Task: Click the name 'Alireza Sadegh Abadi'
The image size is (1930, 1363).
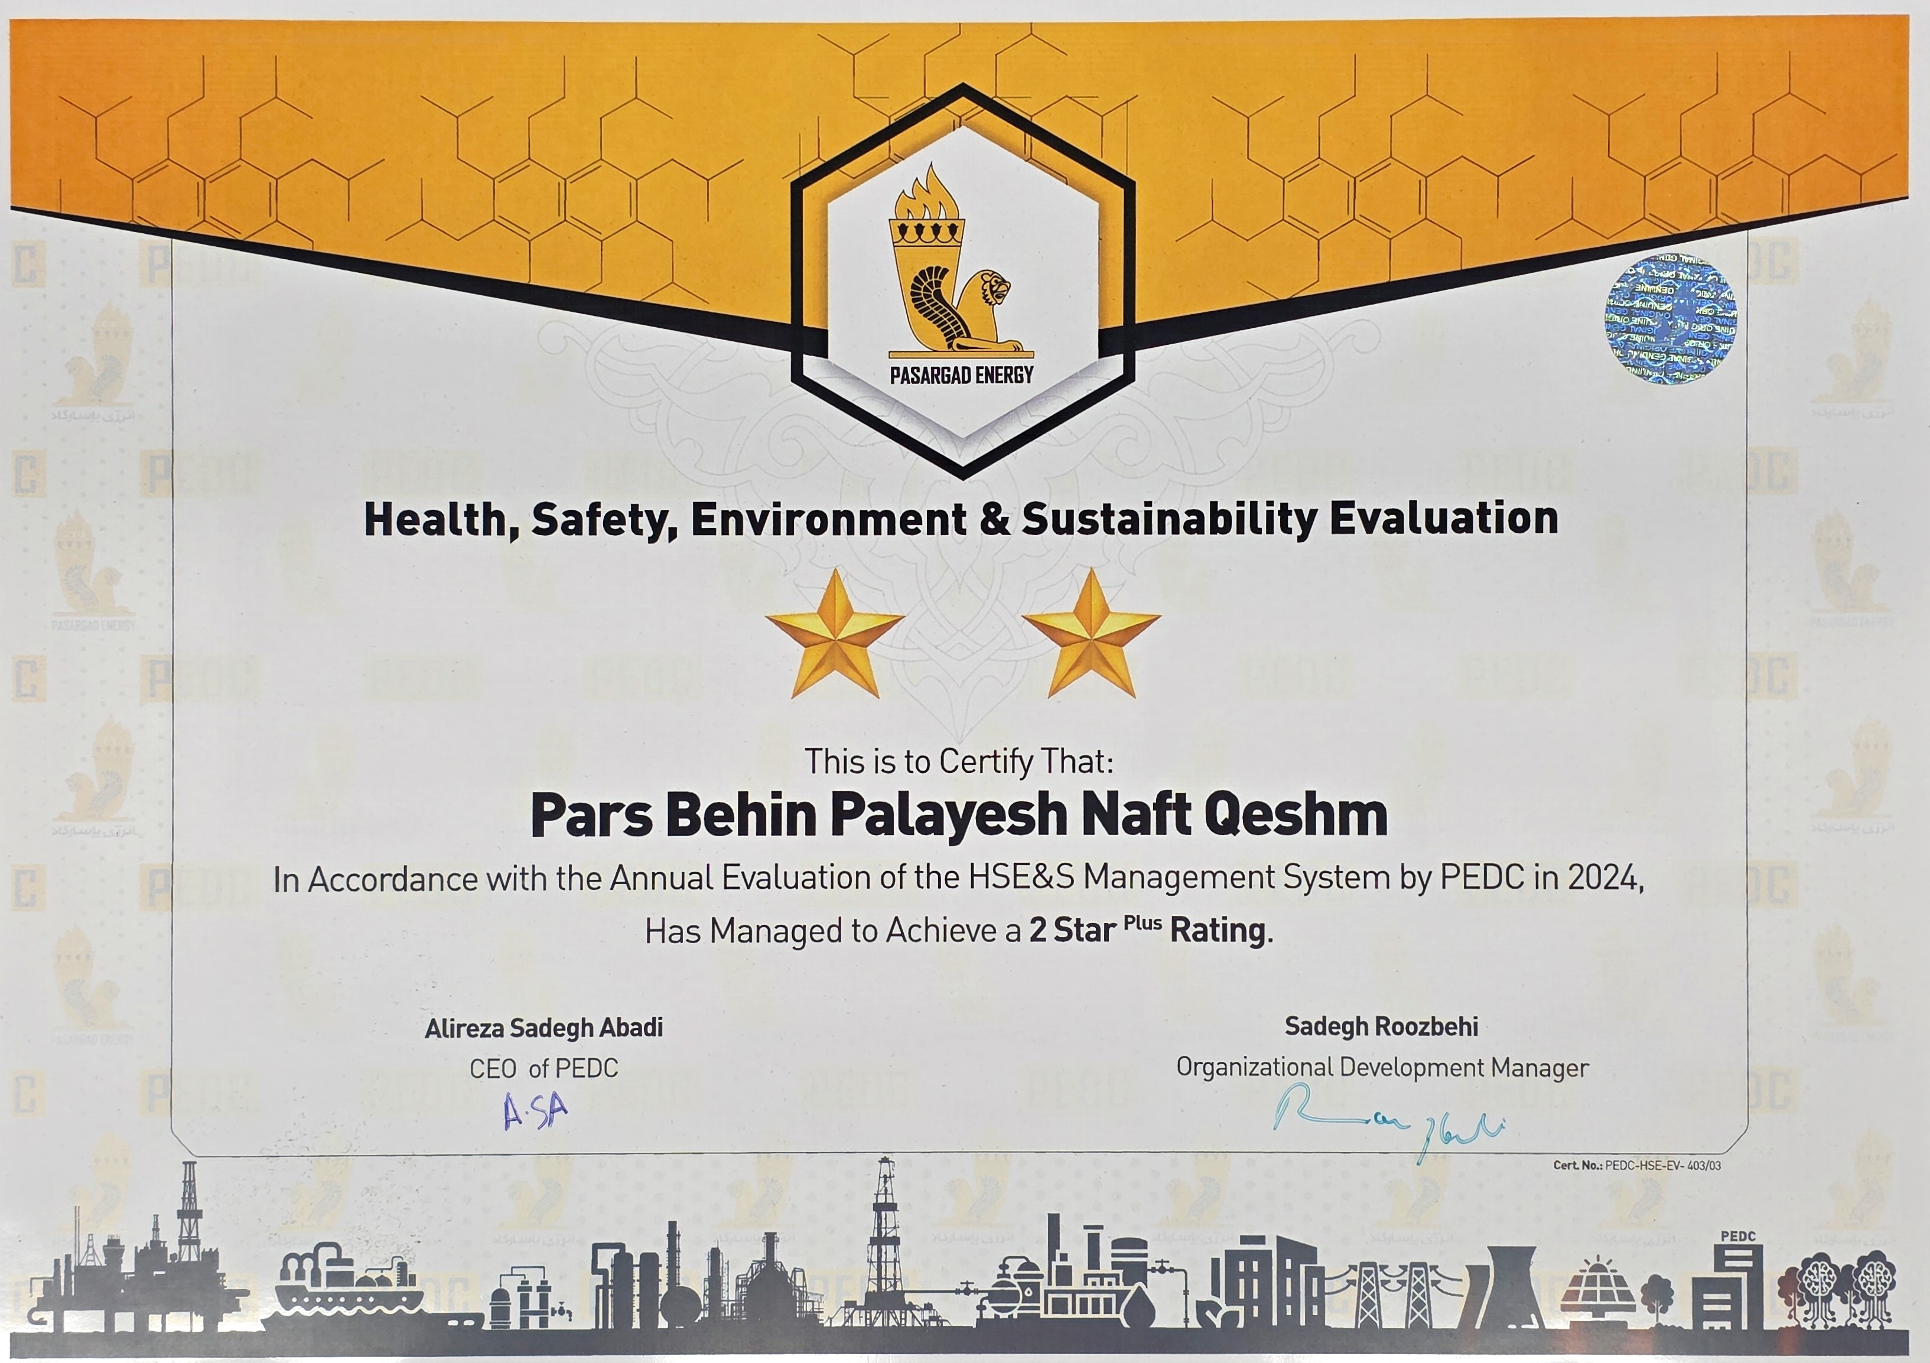Action: (x=544, y=1028)
